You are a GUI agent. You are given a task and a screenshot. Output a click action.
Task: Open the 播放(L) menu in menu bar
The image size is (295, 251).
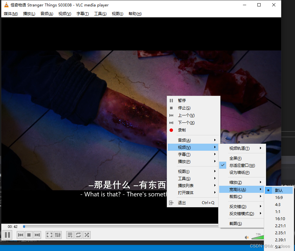click(29, 14)
